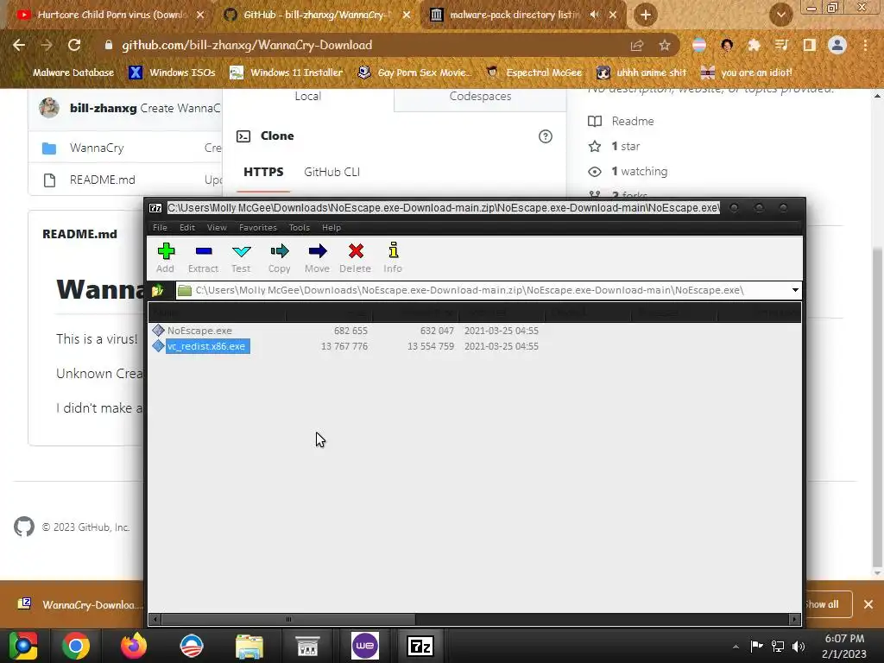
Task: Click the 1 watching link on GitHub
Action: coord(628,172)
